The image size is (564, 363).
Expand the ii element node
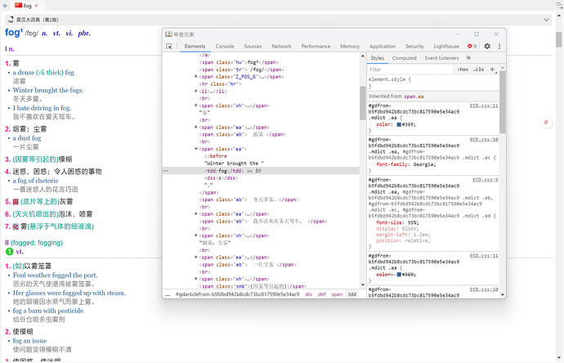point(196,91)
